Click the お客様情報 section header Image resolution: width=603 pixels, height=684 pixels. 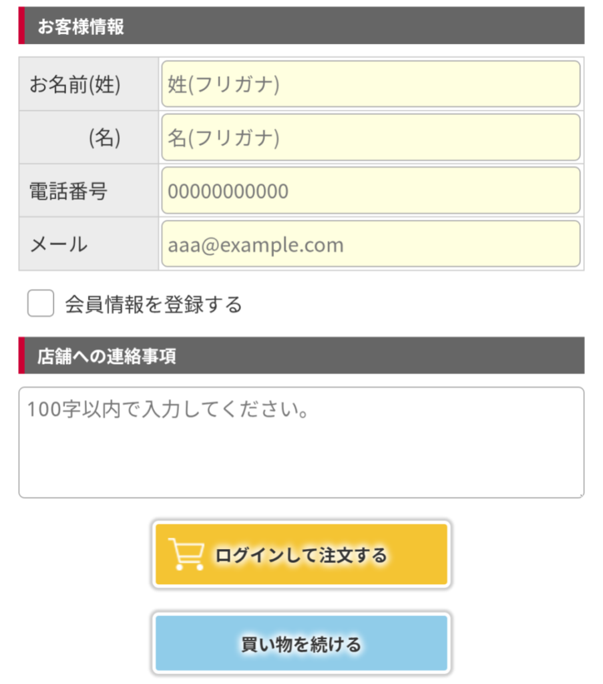(301, 25)
